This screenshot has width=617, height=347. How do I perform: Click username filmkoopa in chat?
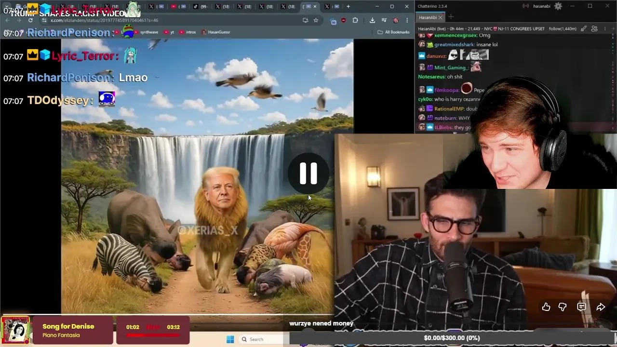(x=446, y=90)
